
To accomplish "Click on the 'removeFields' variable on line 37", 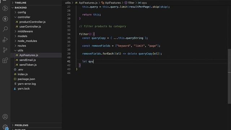I will click(101, 46).
